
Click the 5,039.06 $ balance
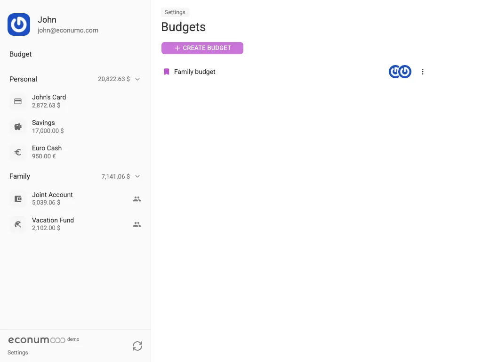pos(46,203)
